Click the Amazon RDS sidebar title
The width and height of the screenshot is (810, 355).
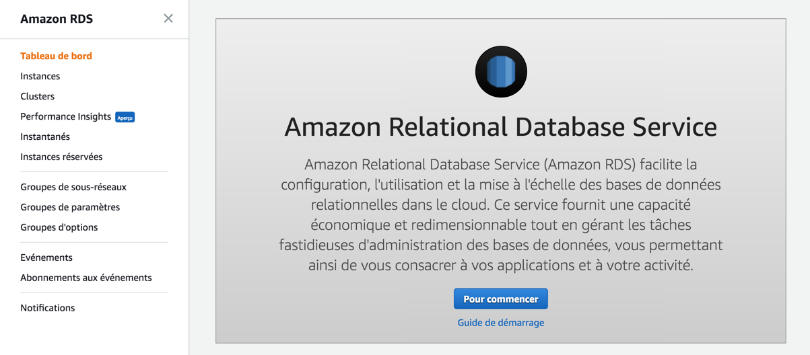pyautogui.click(x=57, y=19)
